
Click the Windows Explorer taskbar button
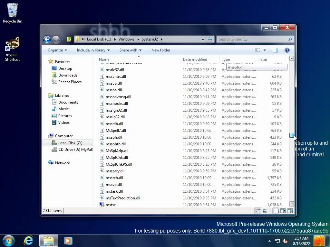tap(49, 241)
